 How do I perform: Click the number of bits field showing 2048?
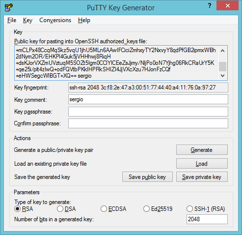click(x=207, y=219)
